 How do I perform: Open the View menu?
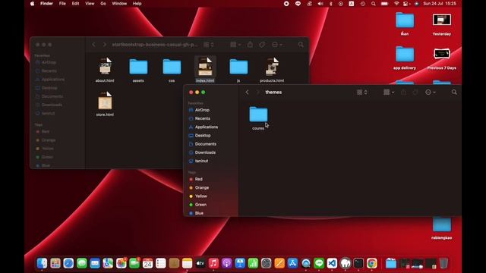coord(90,3)
